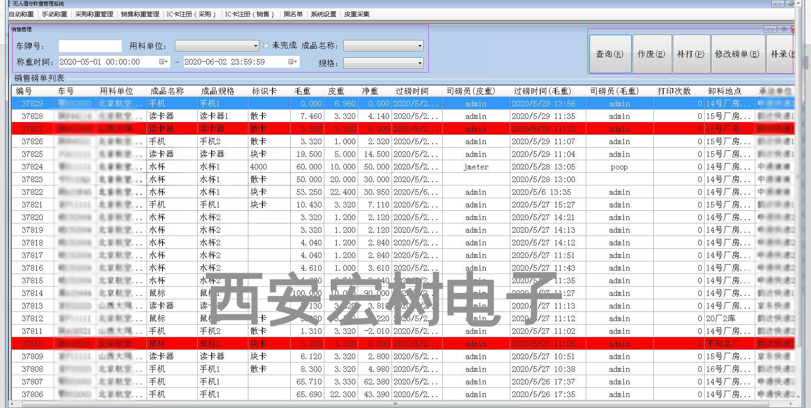
Task: Expand the 用料单位 dropdown
Action: tap(256, 46)
